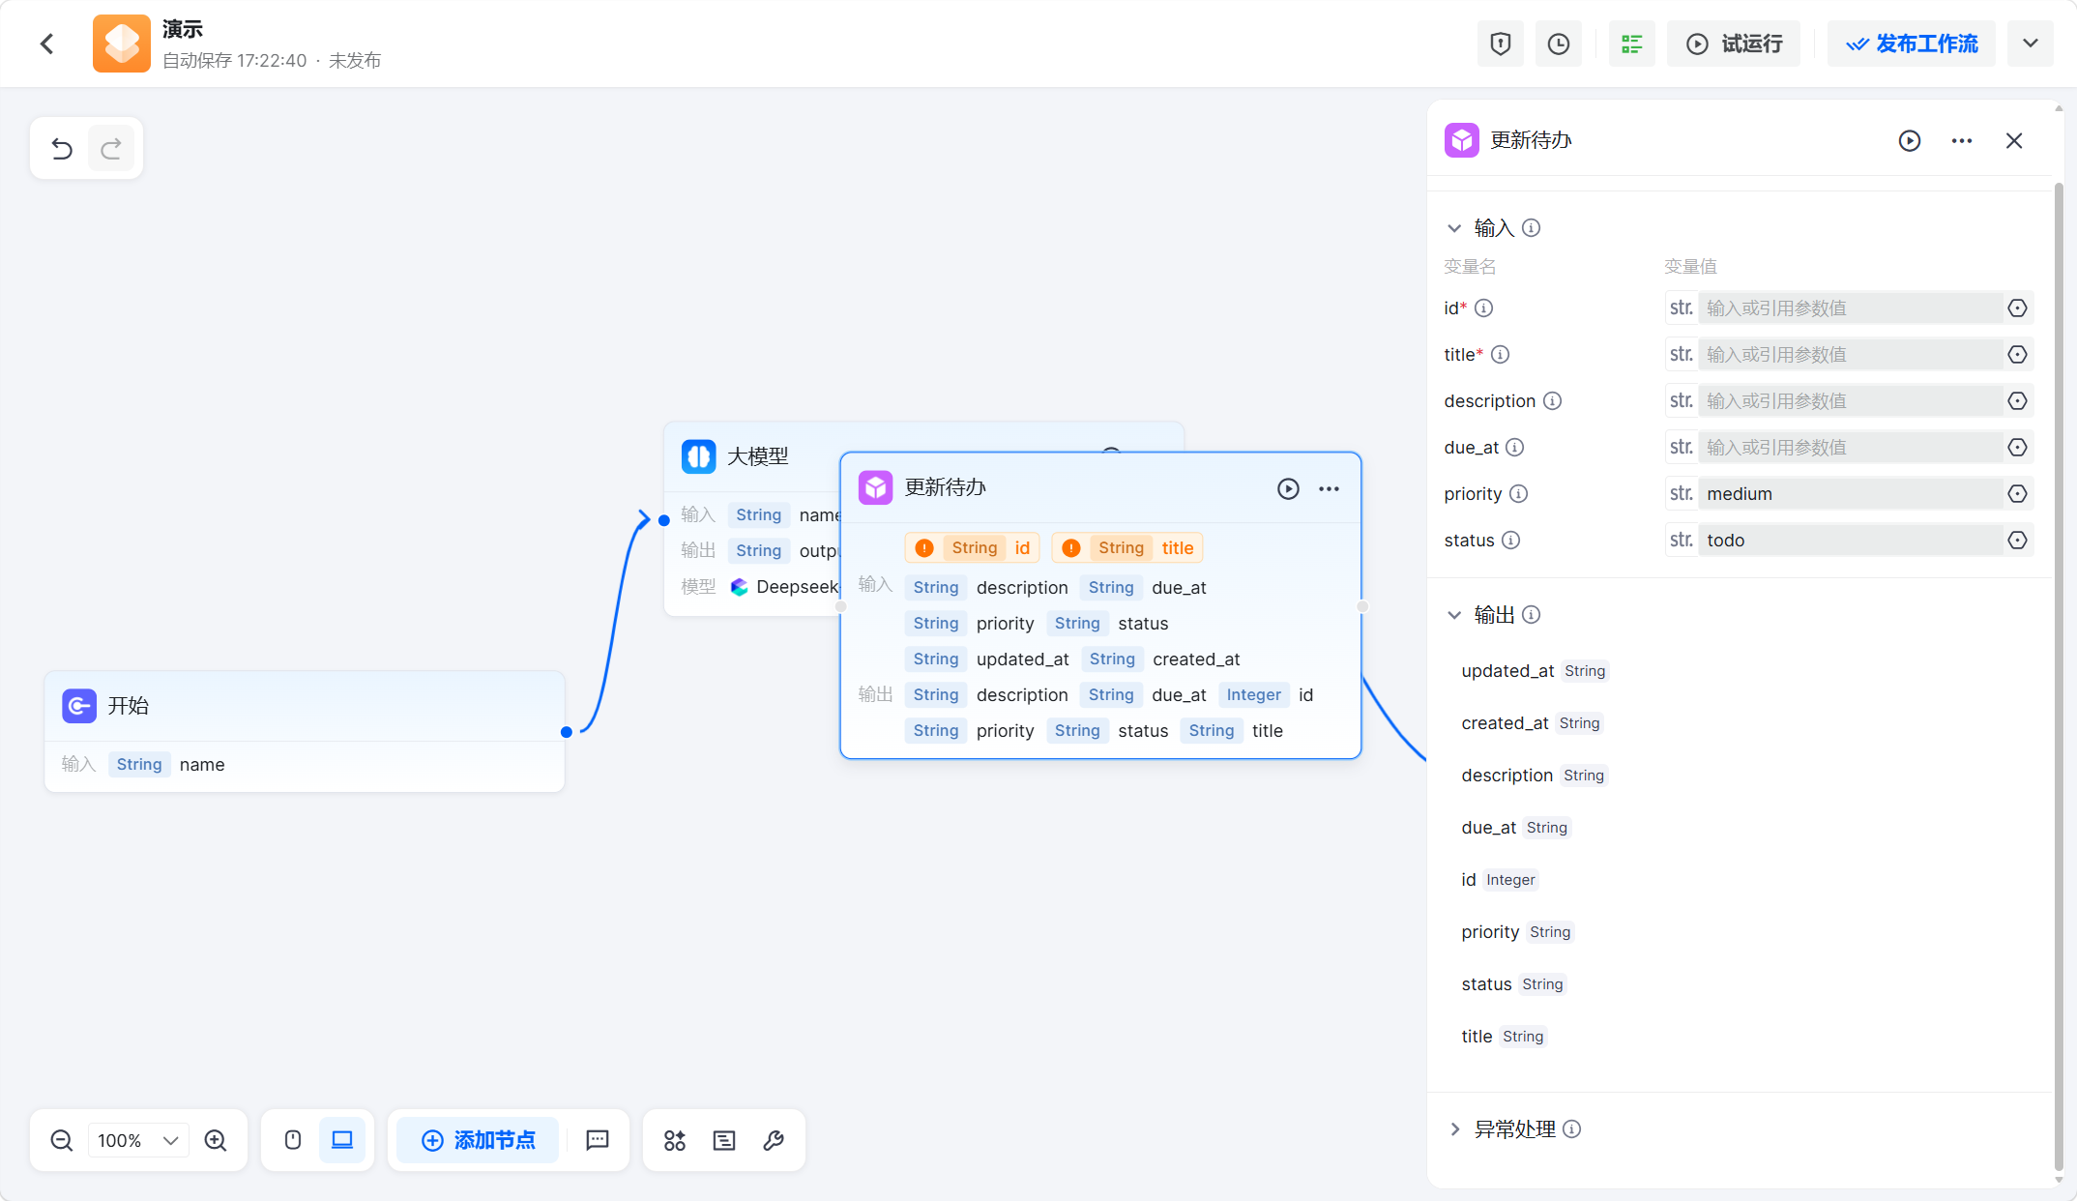Show info for title variable
This screenshot has height=1201, width=2077.
point(1500,355)
